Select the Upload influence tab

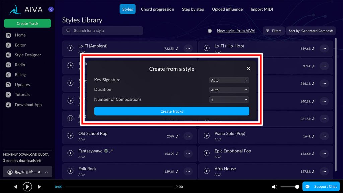(227, 9)
